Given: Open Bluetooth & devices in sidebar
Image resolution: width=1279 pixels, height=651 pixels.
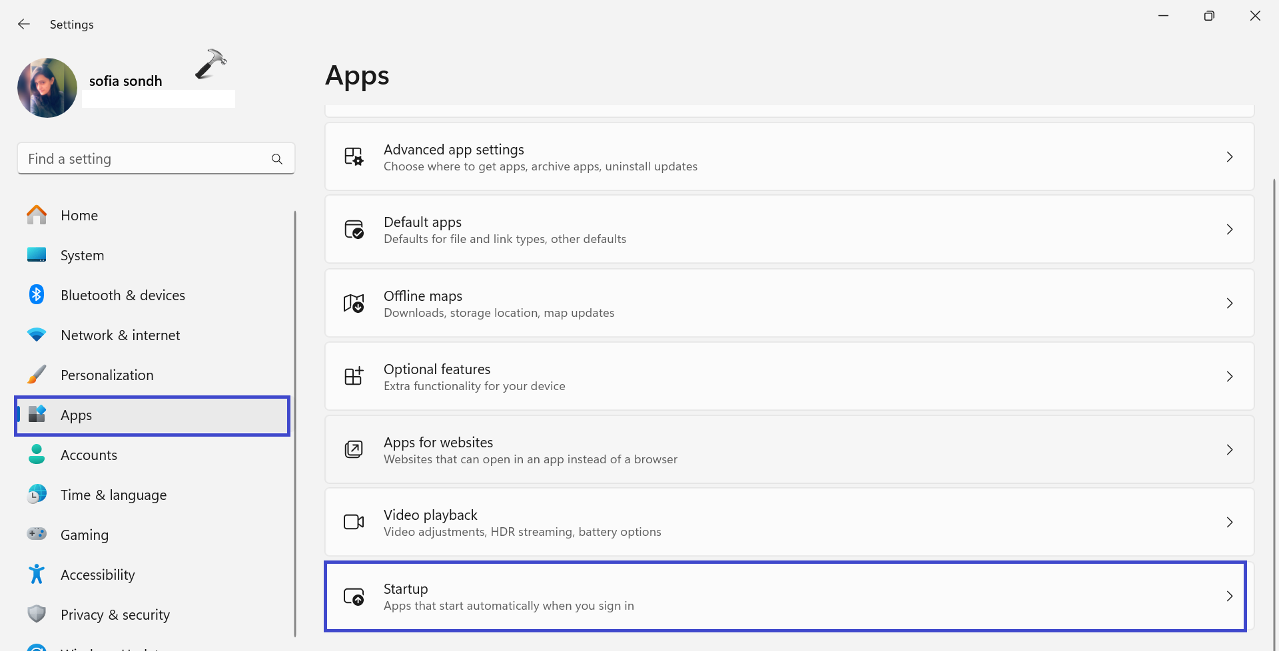Looking at the screenshot, I should click(123, 296).
